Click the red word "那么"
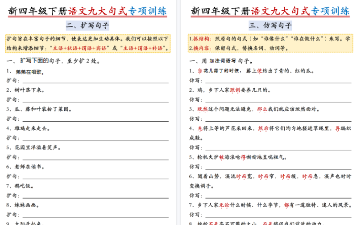Viewport: 357px width, 225px height. [x=262, y=109]
